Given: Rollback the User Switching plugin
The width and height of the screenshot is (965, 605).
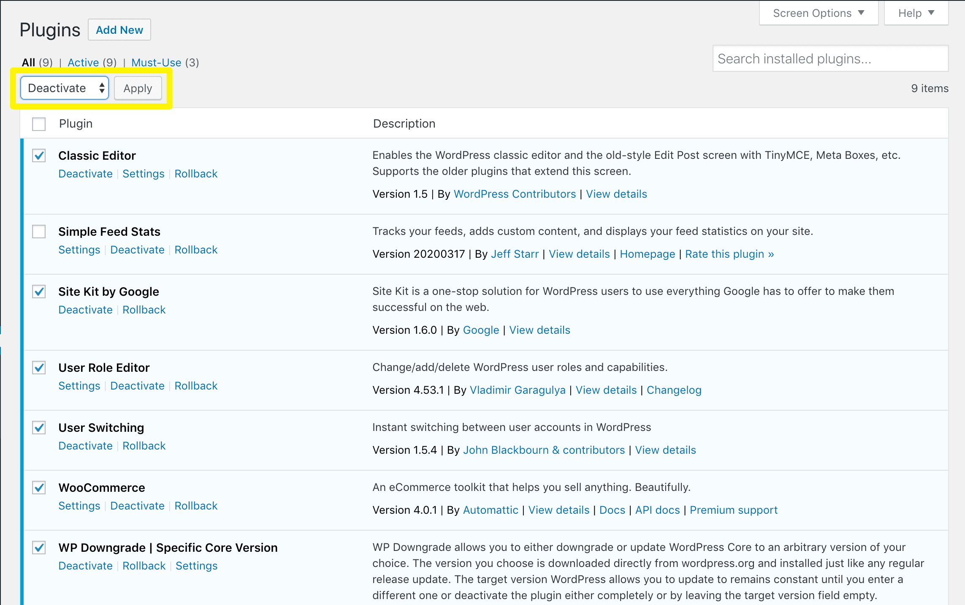Looking at the screenshot, I should click(144, 445).
